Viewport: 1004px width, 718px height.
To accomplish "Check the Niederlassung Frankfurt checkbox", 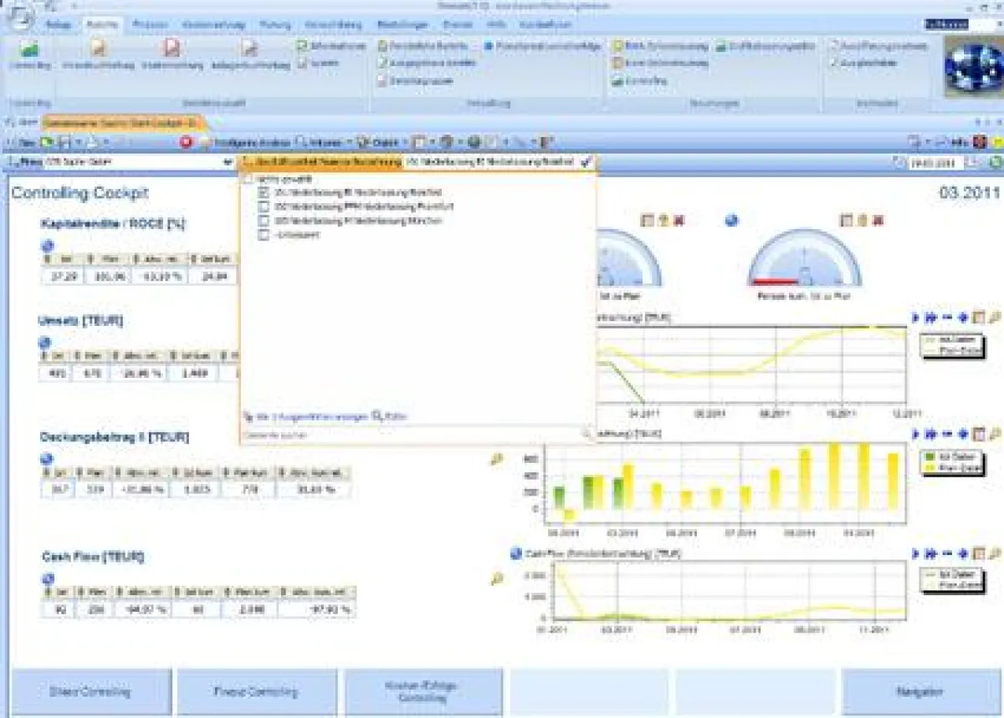I will [x=264, y=207].
